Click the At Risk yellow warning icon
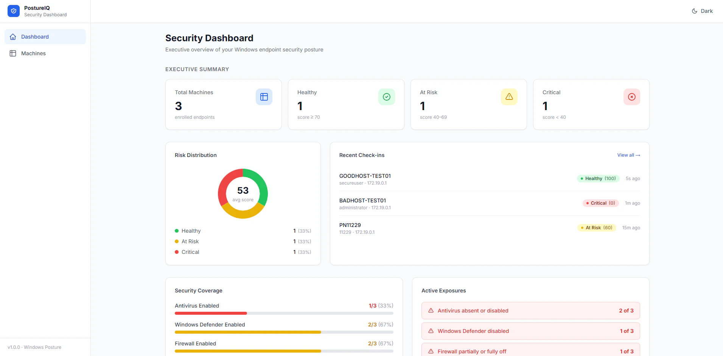This screenshot has height=356, width=723. point(509,97)
